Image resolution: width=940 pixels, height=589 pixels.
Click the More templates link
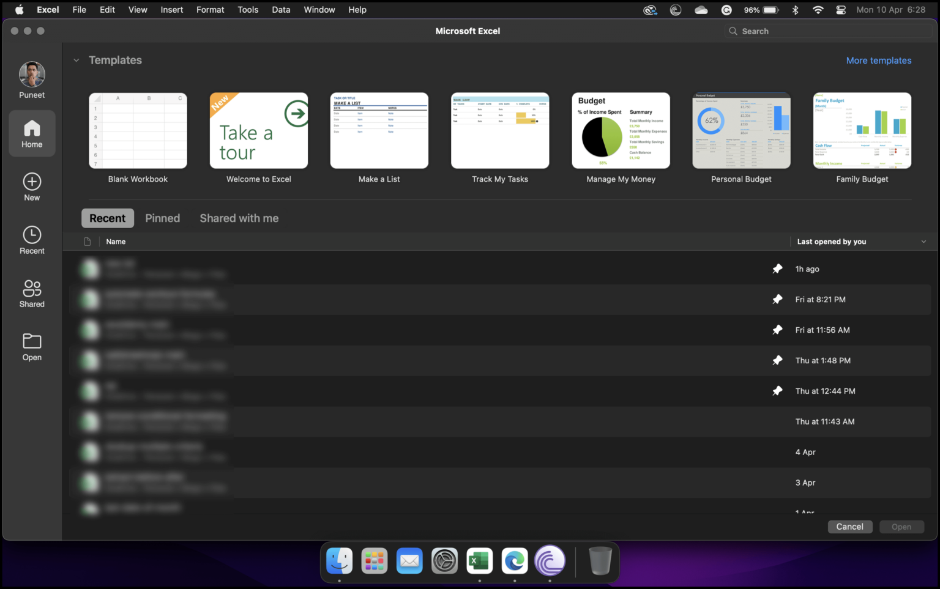[x=878, y=61]
